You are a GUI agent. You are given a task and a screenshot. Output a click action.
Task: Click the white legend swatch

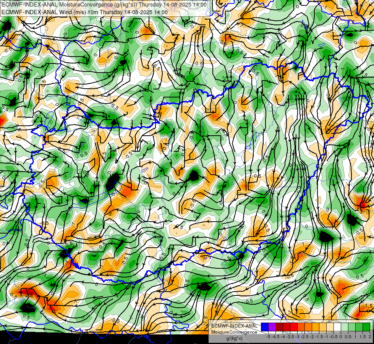[x=337, y=327]
